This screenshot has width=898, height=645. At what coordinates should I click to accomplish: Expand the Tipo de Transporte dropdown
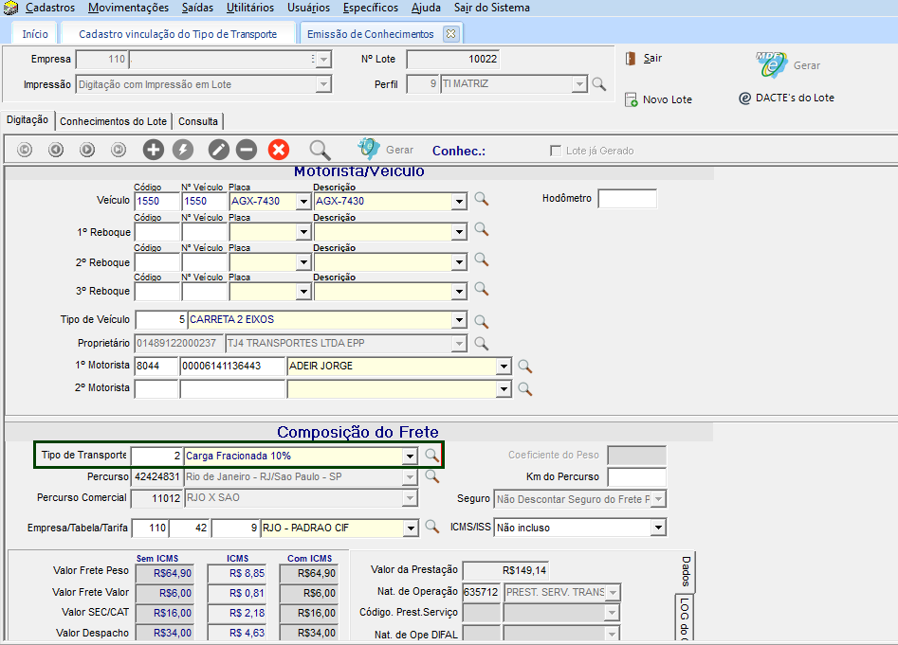coord(410,457)
